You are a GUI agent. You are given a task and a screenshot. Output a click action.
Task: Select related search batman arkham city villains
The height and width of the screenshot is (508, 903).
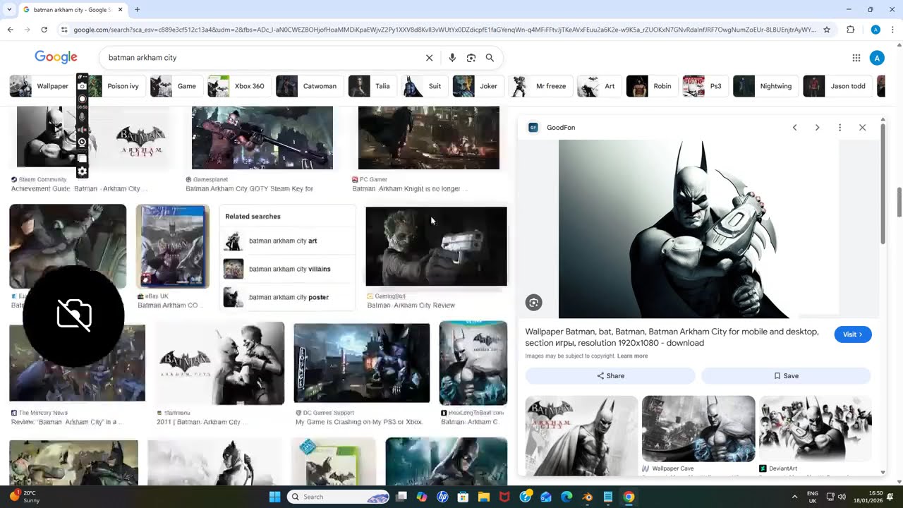coord(287,269)
